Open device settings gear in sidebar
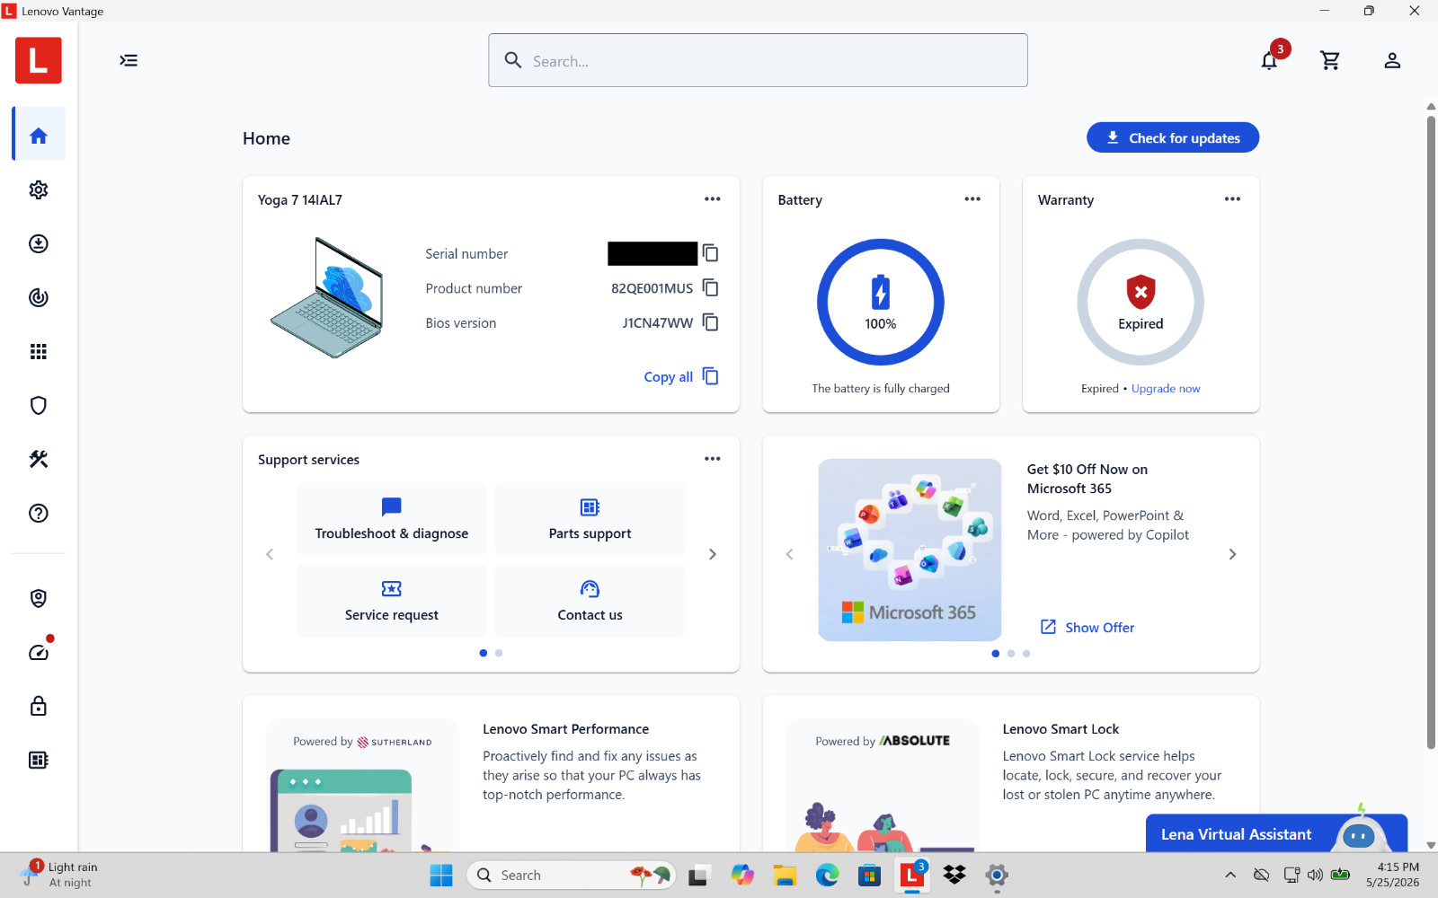 tap(39, 189)
